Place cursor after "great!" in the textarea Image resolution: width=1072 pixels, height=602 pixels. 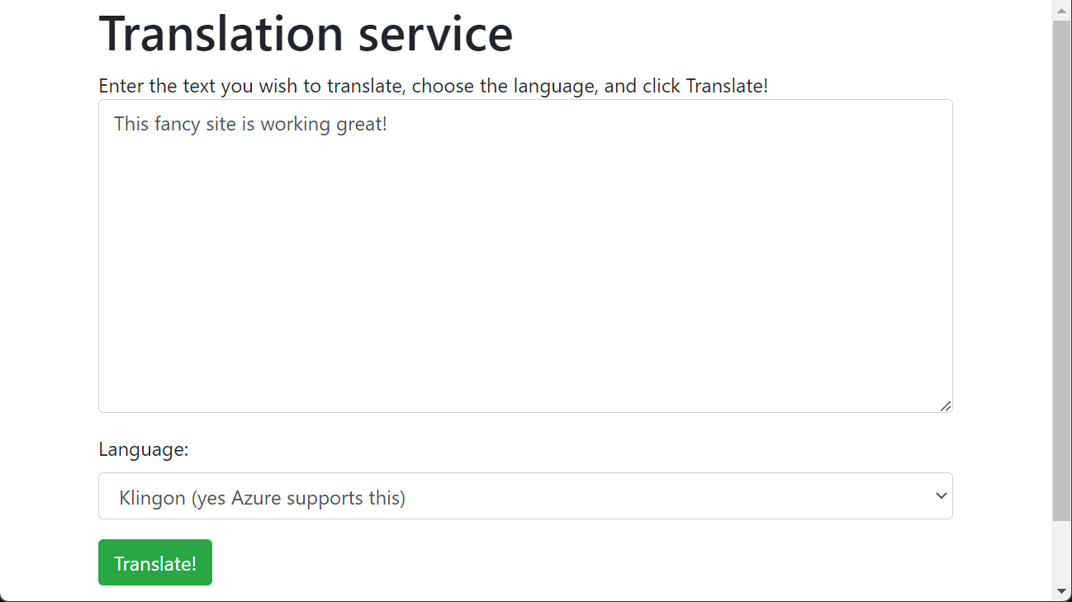tap(388, 125)
